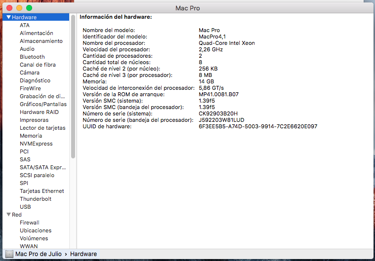
Task: Select the Red category label
Action: [17, 215]
